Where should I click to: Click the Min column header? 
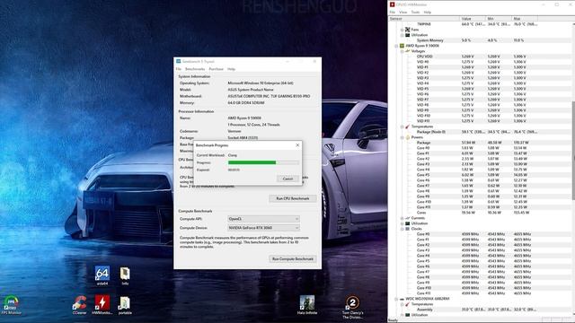(x=499, y=18)
